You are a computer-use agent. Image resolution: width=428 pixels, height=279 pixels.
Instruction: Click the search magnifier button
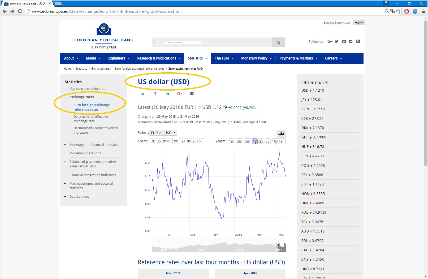(x=278, y=43)
